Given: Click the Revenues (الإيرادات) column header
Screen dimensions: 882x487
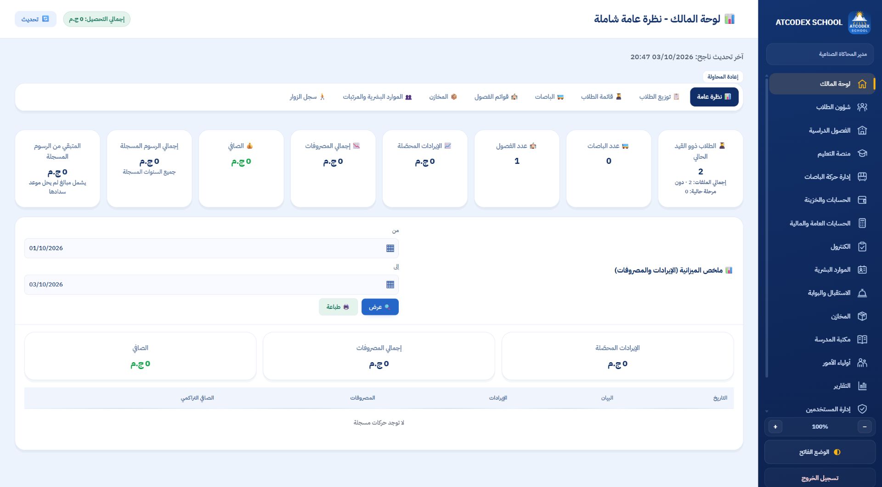Looking at the screenshot, I should (x=498, y=398).
